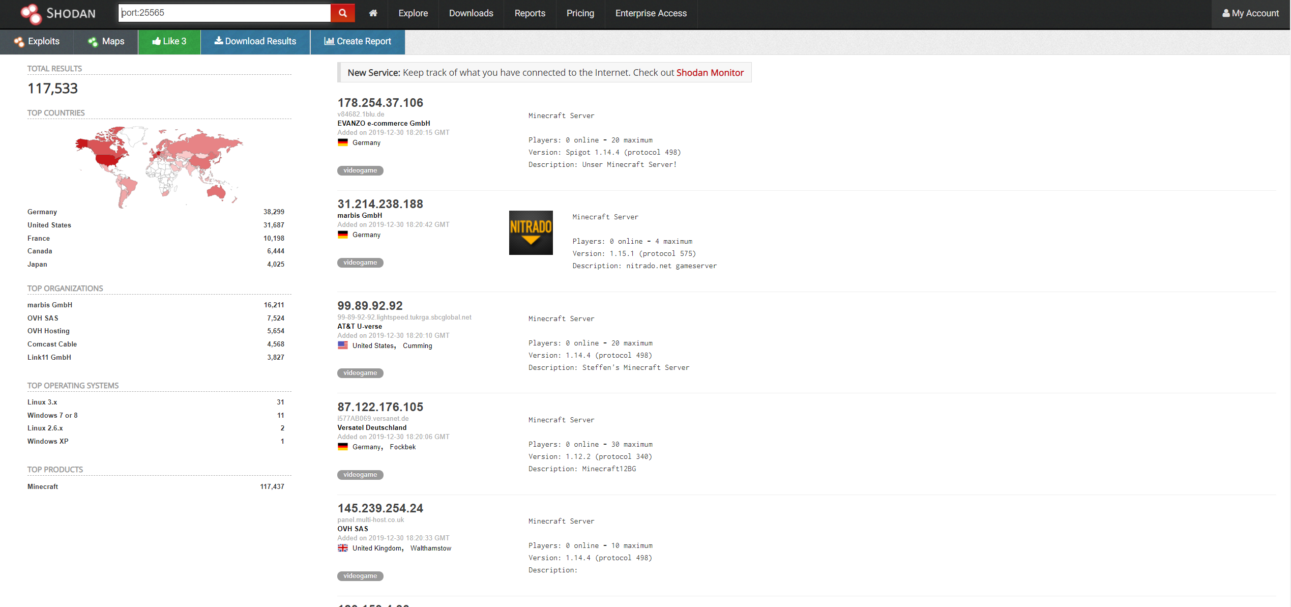The width and height of the screenshot is (1291, 607).
Task: Click videogame tag under 87.122.176.105
Action: pos(360,475)
